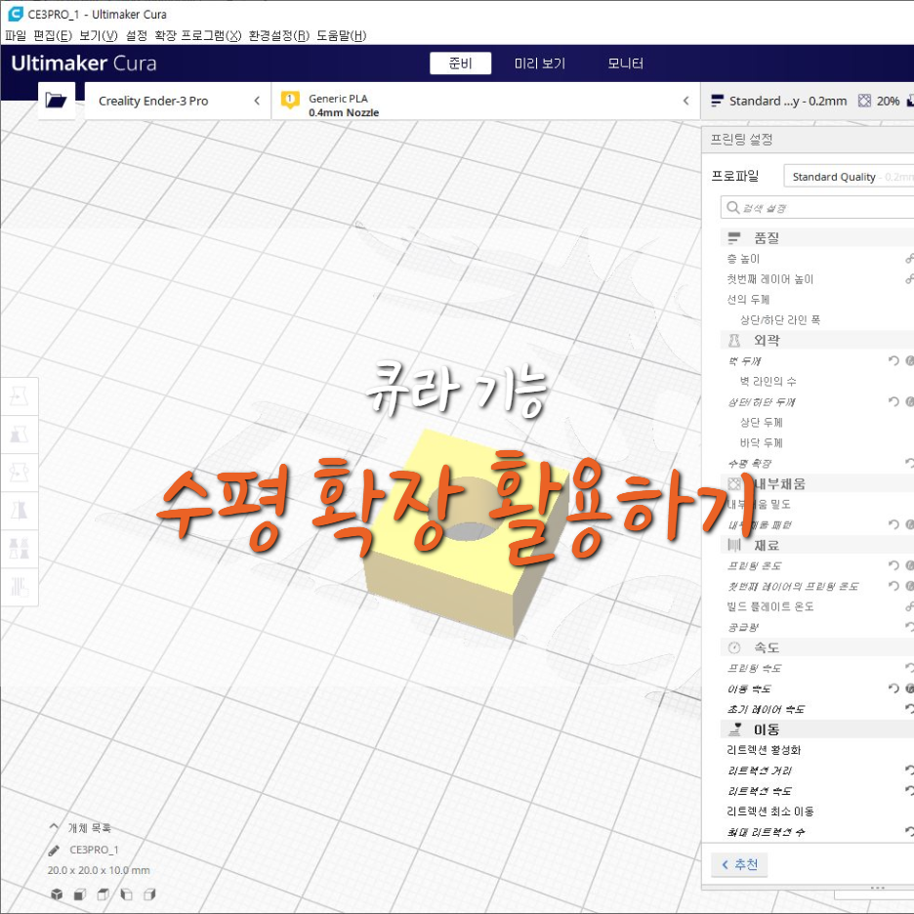Open the 확장 프로그램(X) menu
Viewport: 914px width, 914px height.
click(x=197, y=35)
